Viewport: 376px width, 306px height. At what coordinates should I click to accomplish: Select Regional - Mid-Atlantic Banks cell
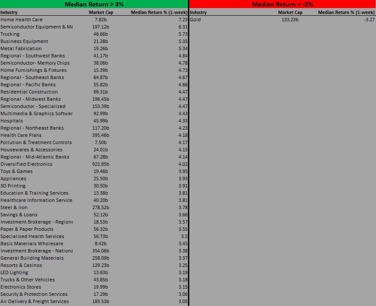point(35,157)
